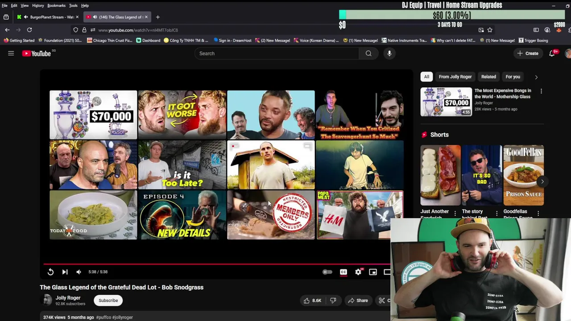
Task: Skip to next video in player
Action: point(65,272)
